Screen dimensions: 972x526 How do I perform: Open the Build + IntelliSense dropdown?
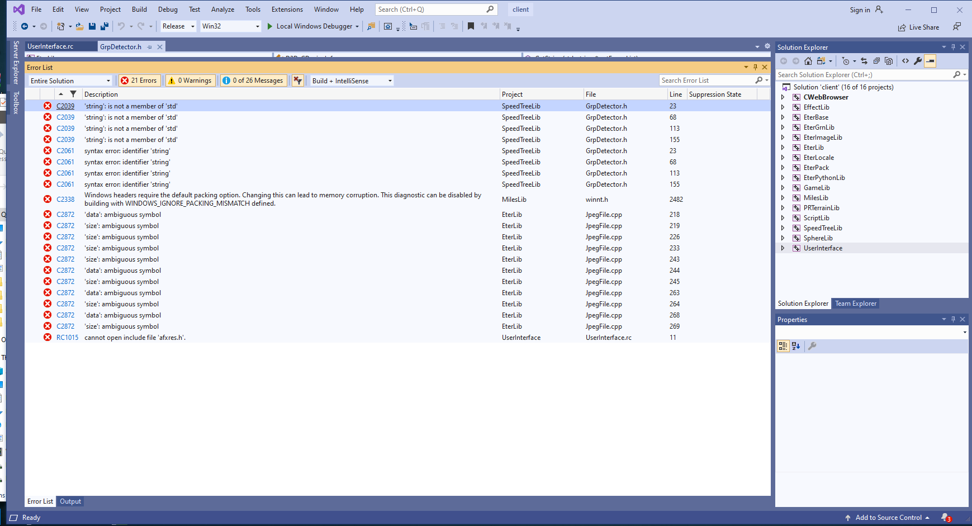pos(352,80)
